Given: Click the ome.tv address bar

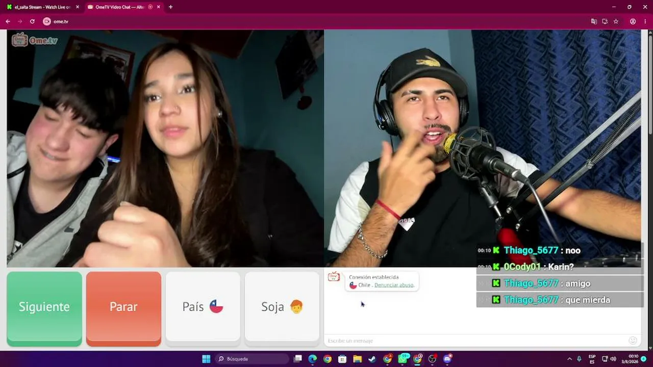Looking at the screenshot, I should point(316,21).
